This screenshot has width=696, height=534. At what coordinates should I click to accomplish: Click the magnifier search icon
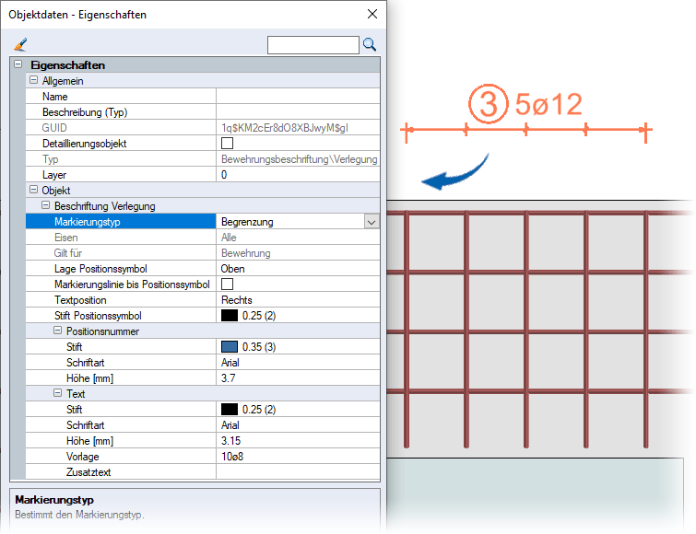pos(370,44)
